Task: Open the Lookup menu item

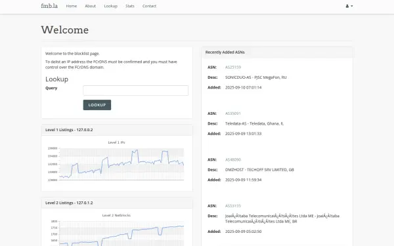Action: coord(111,6)
